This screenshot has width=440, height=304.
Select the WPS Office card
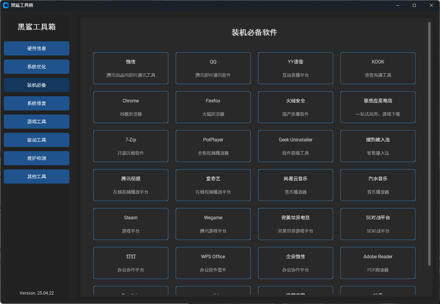[213, 263]
